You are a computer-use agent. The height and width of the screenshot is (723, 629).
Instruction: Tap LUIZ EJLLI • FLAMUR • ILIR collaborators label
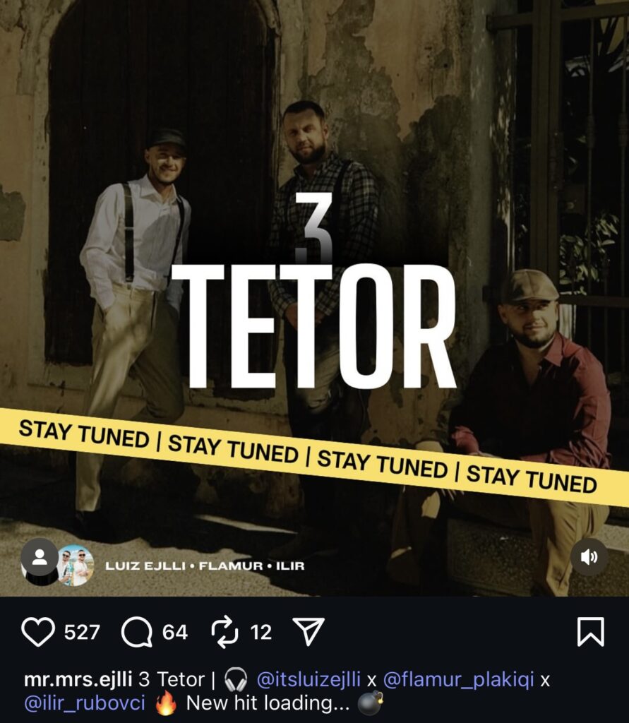point(205,566)
